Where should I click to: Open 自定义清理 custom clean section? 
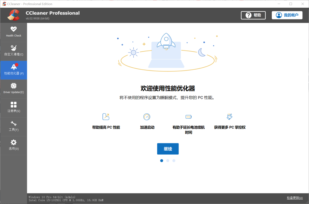tap(14, 51)
